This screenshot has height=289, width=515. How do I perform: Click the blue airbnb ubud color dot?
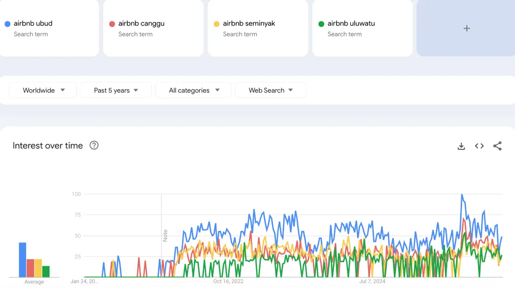tap(7, 24)
